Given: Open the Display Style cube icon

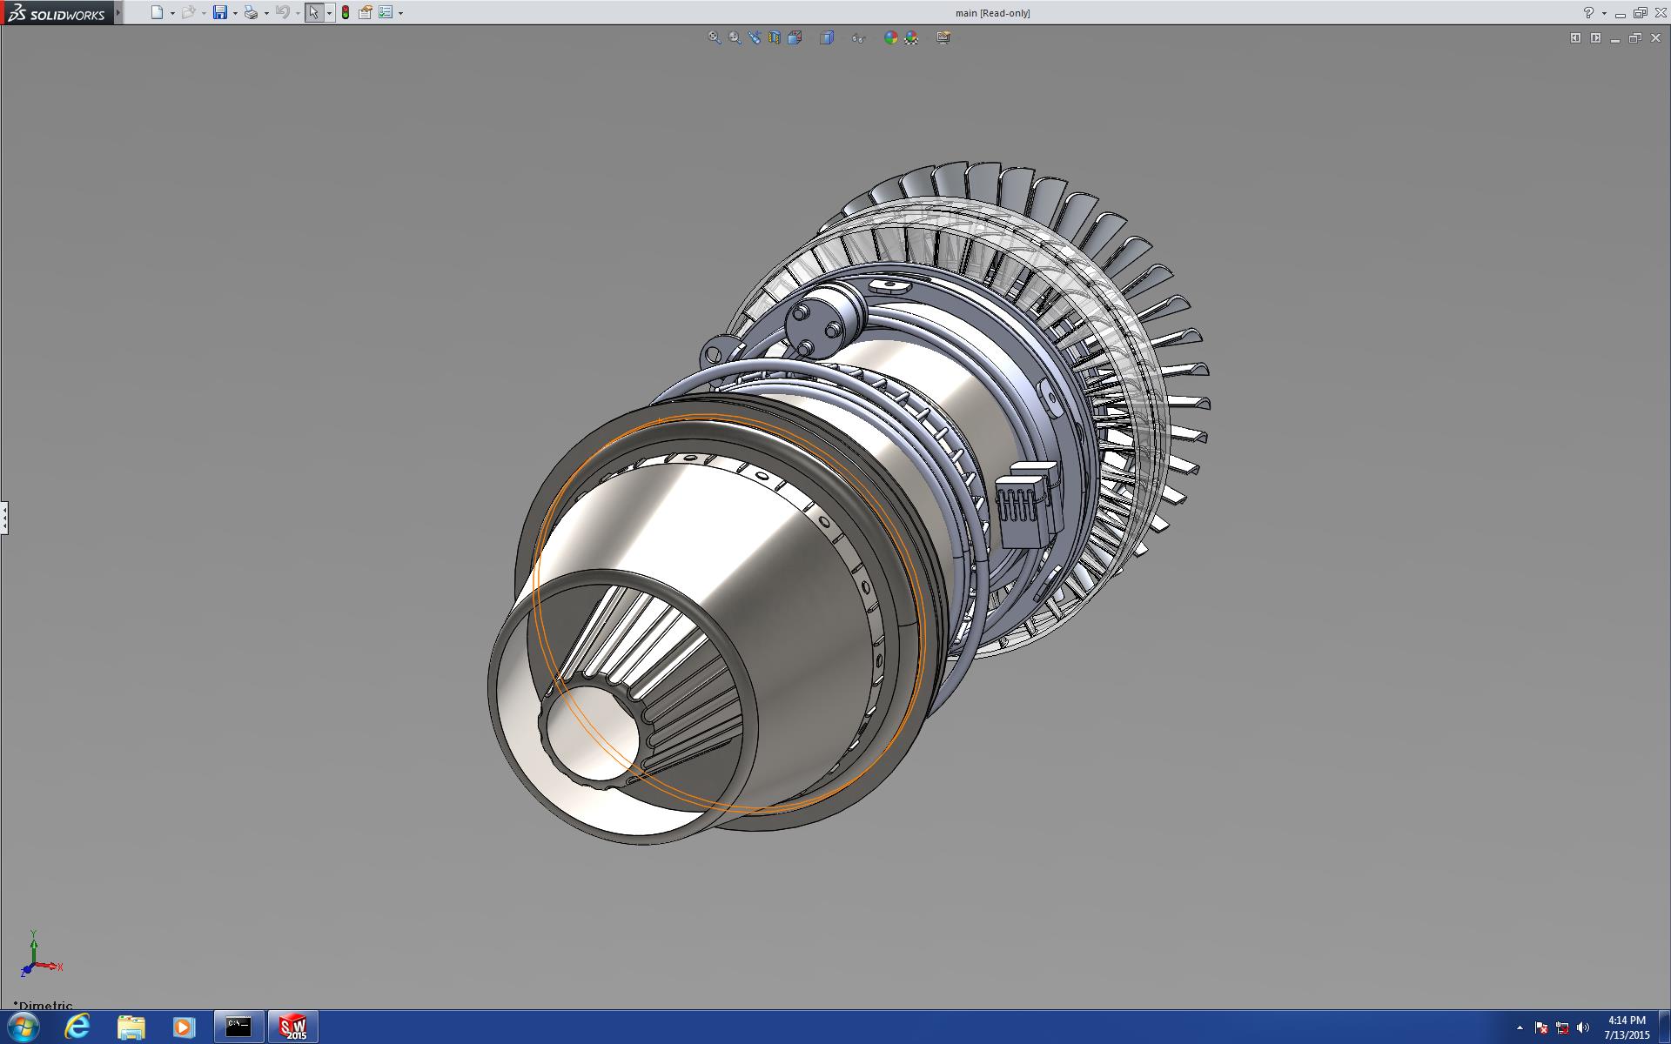Looking at the screenshot, I should (827, 37).
